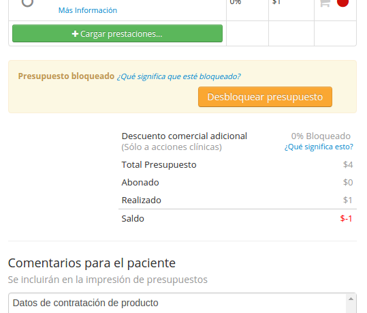The width and height of the screenshot is (367, 313).
Task: Click the Total Presupuesto $4 amount
Action: pos(348,164)
